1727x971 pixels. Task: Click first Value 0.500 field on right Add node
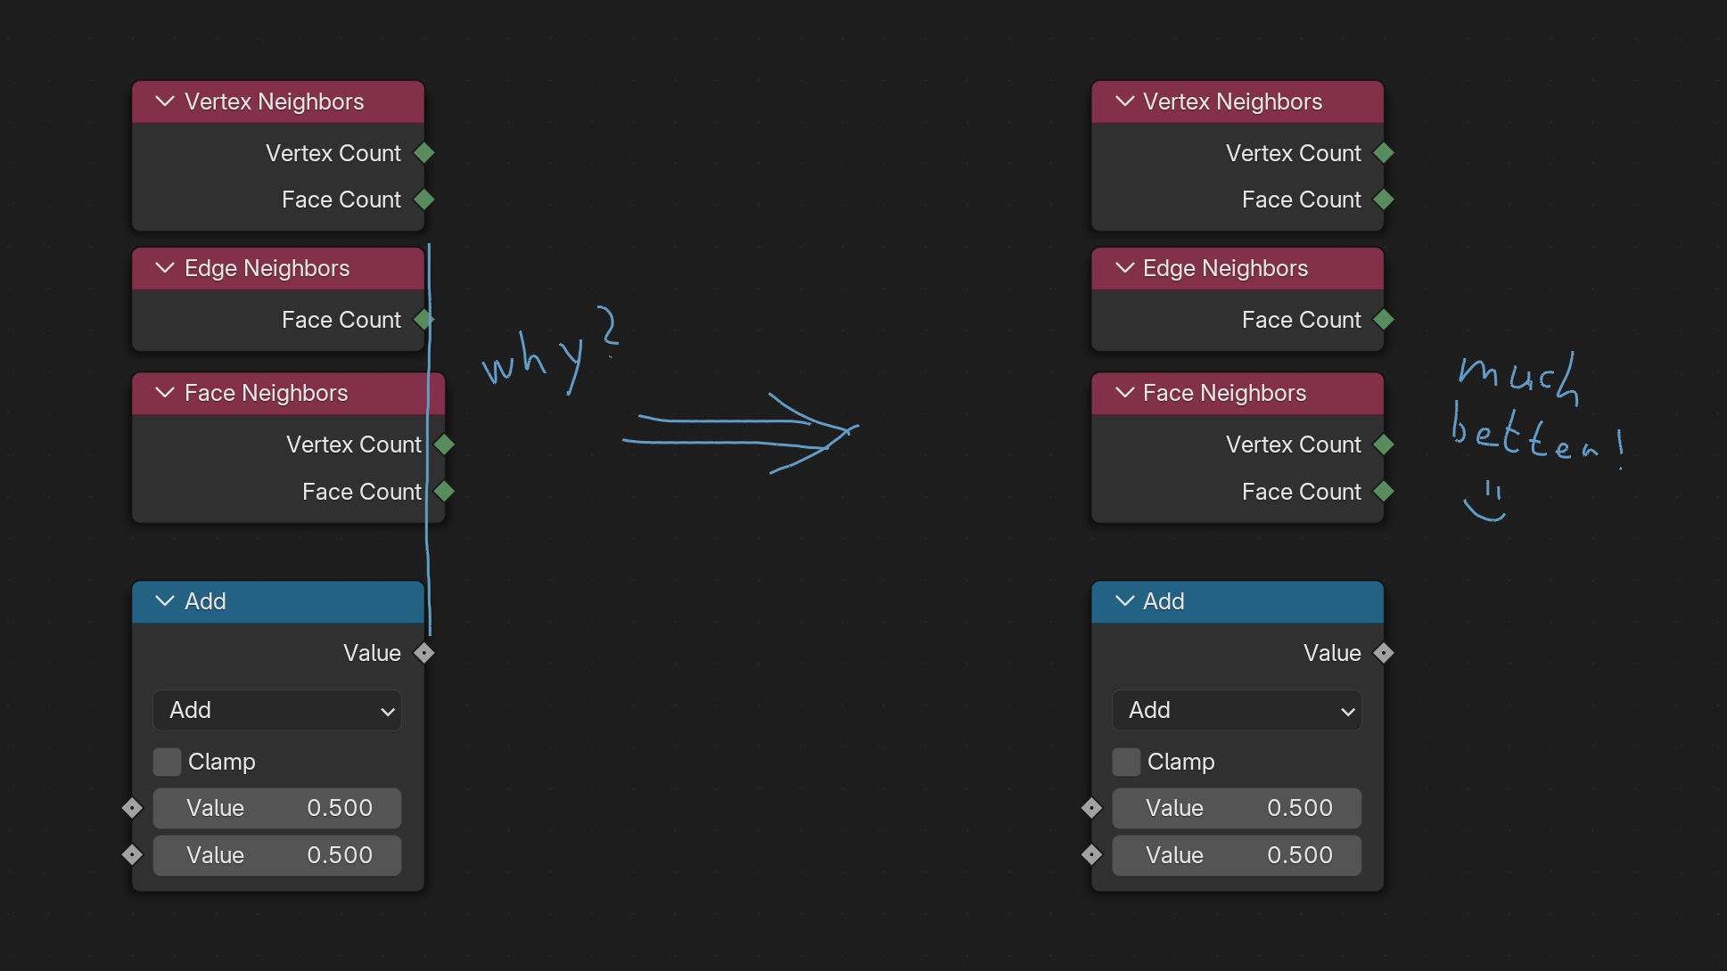(x=1237, y=808)
